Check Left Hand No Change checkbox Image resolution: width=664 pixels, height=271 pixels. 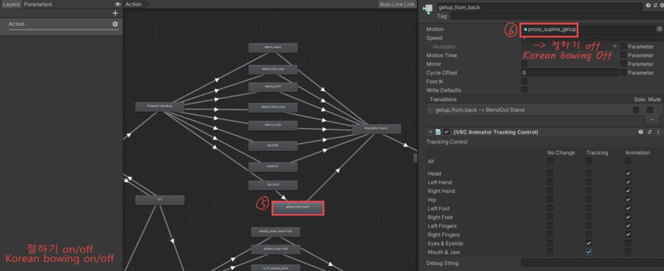550,182
